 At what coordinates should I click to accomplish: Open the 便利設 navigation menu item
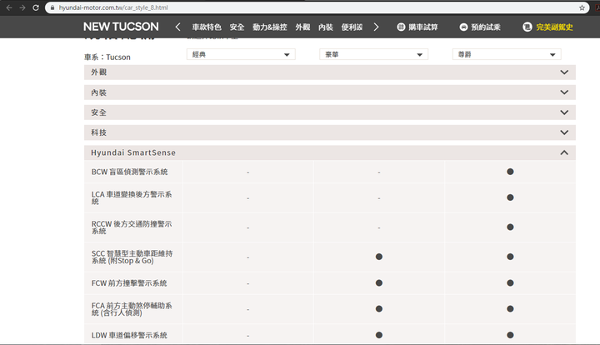pyautogui.click(x=352, y=27)
